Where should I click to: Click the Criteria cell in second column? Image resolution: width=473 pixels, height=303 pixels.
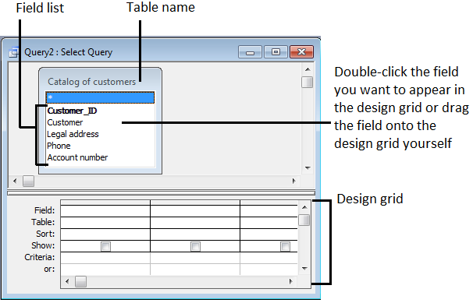195,258
